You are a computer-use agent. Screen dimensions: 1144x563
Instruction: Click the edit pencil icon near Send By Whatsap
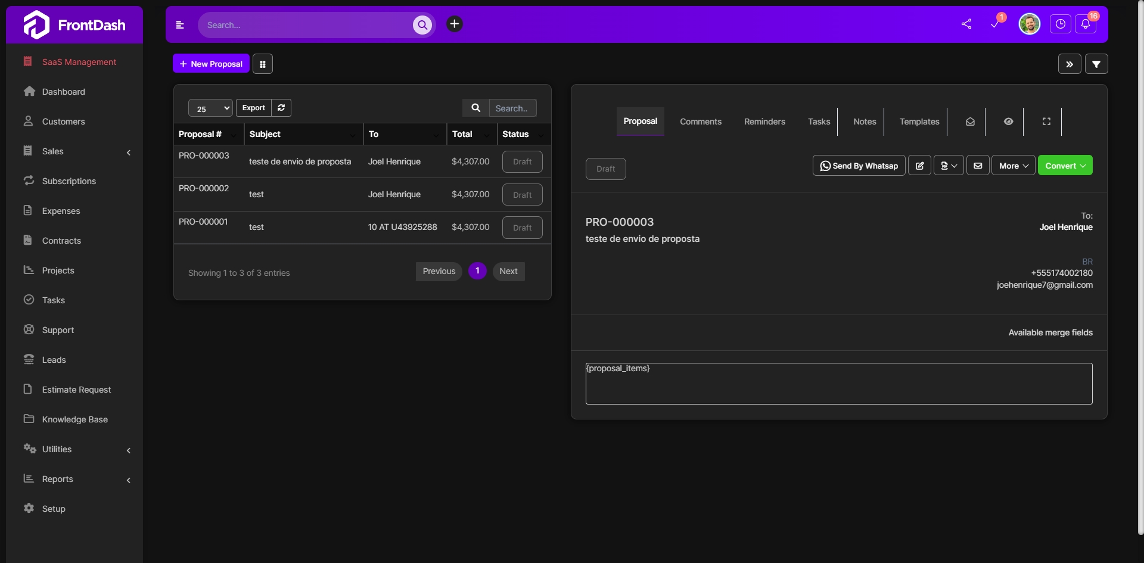click(919, 165)
